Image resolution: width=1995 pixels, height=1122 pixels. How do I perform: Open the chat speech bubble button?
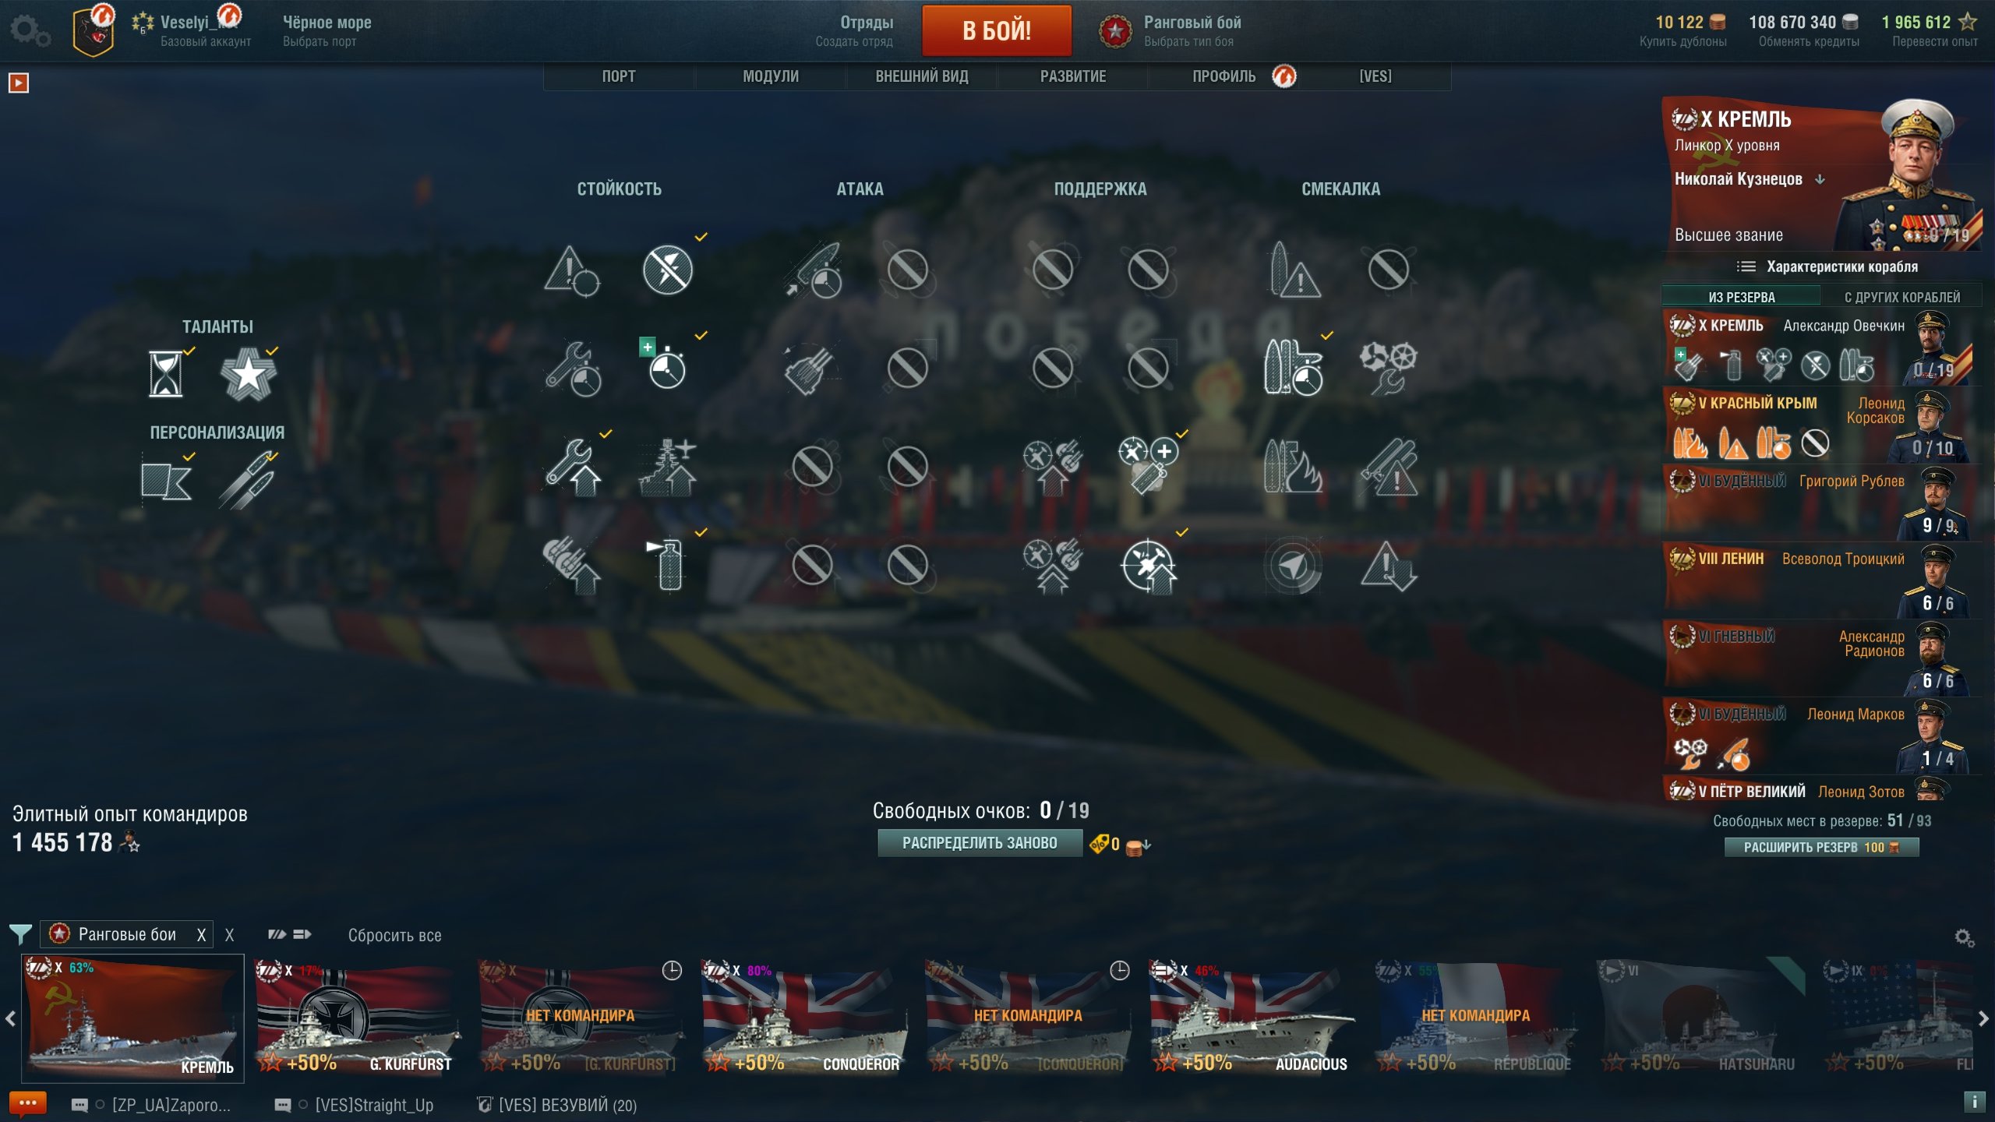(28, 1103)
